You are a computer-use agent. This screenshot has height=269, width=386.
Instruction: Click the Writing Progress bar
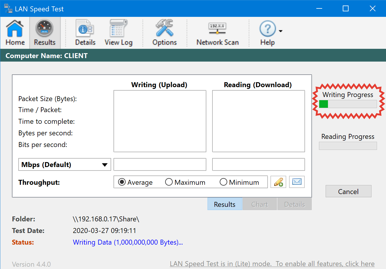click(348, 104)
